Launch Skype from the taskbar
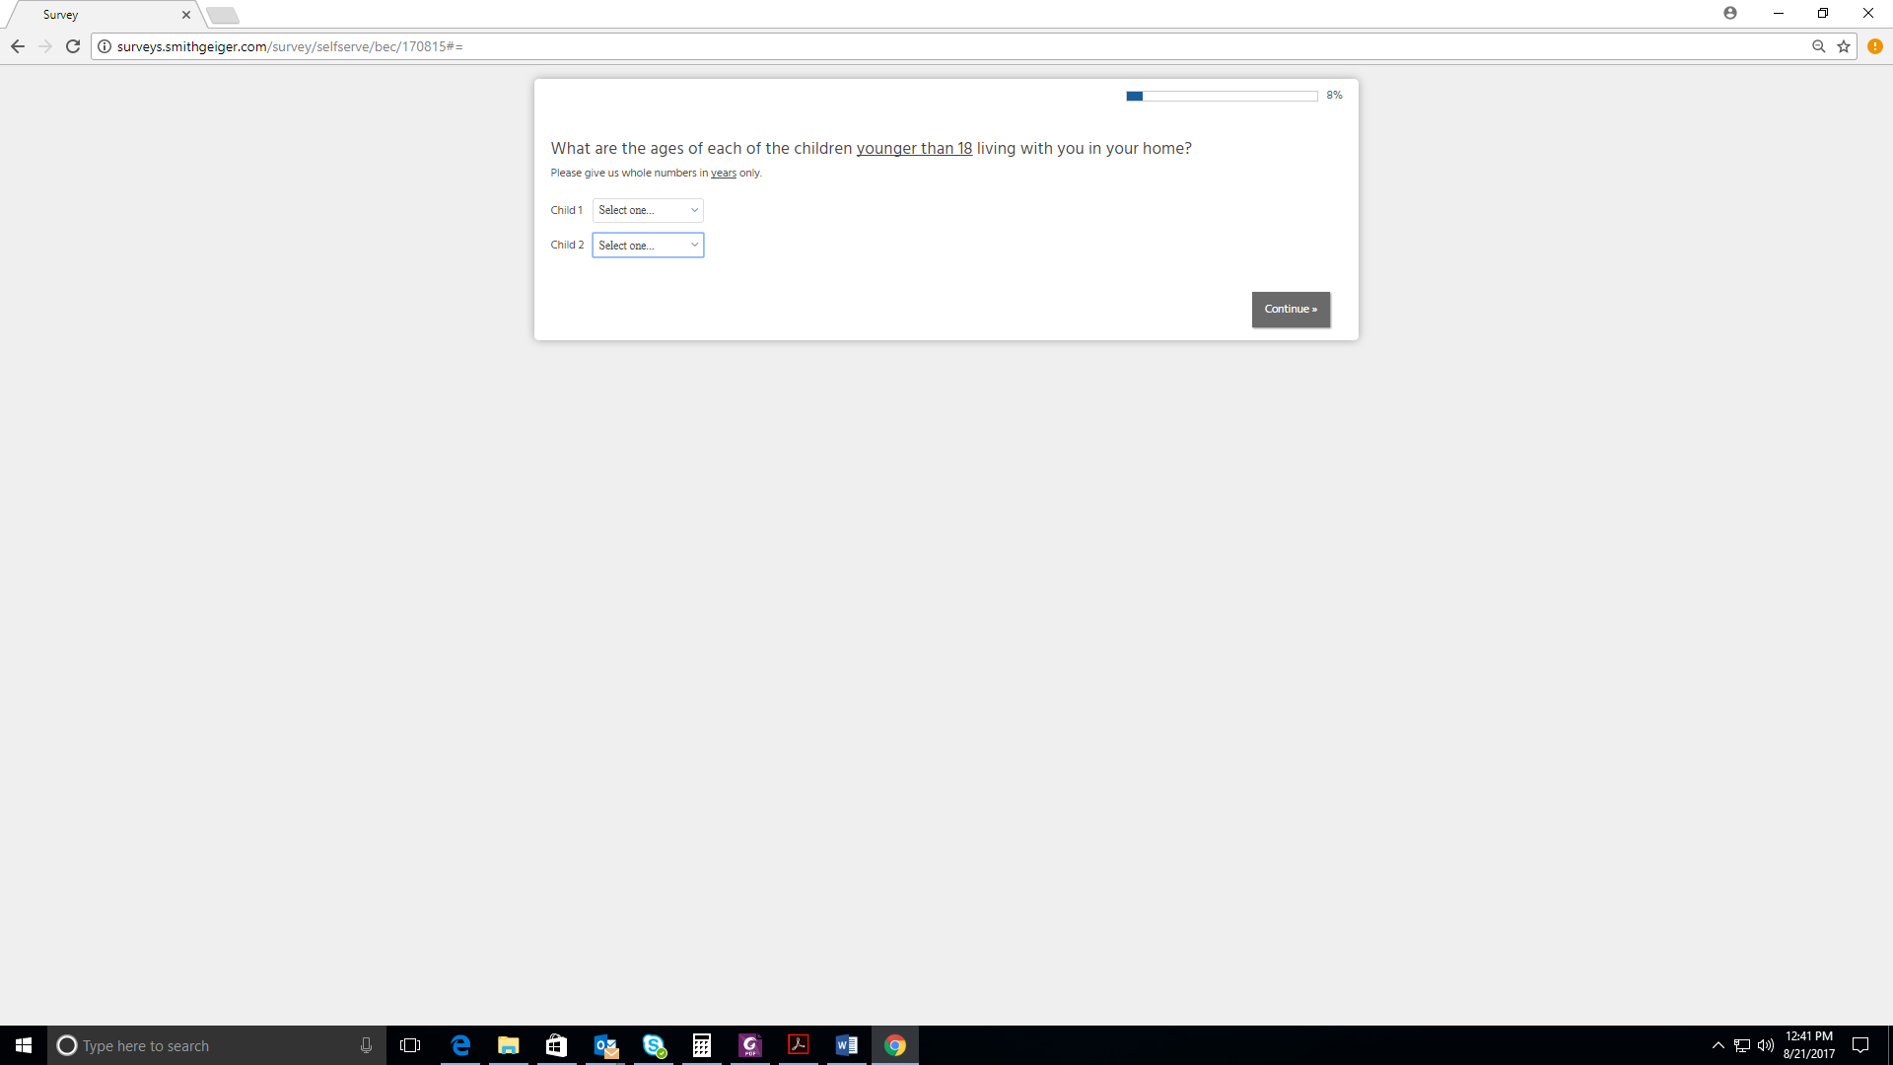The image size is (1893, 1065). coord(654,1045)
